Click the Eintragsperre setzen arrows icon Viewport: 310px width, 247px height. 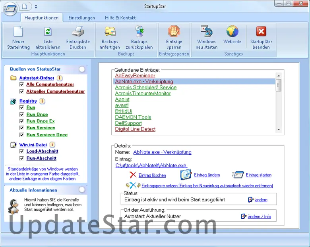click(133, 185)
